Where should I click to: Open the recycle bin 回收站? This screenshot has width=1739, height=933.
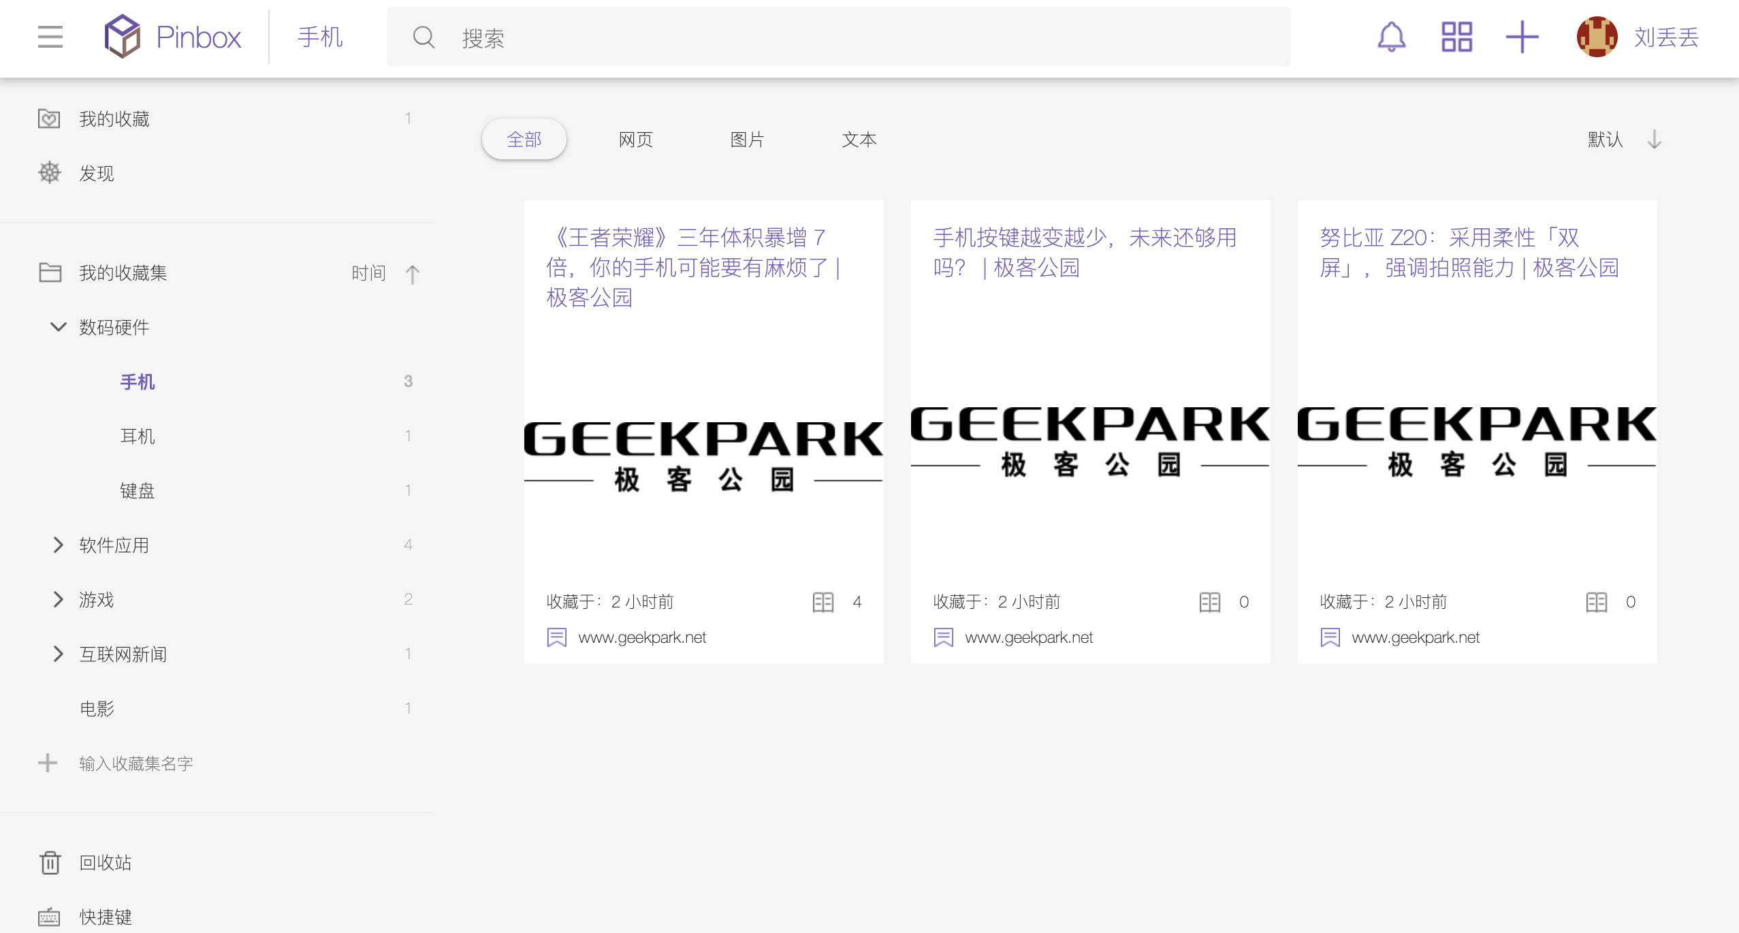[105, 862]
